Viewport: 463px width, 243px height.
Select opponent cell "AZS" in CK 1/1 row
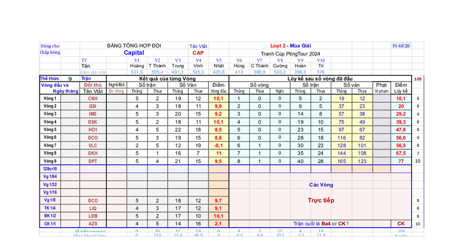93,224
